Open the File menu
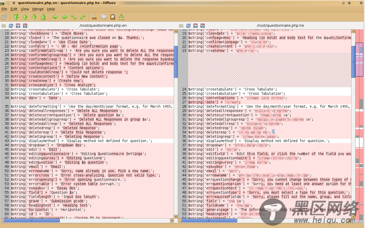This screenshot has width=365, height=228. [x=4, y=9]
